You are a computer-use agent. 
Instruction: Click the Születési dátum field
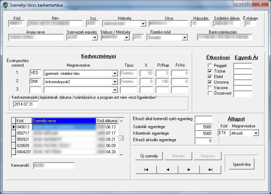pyautogui.click(x=227, y=23)
